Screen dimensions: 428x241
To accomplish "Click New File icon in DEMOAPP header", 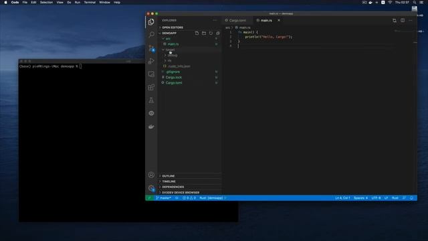I will pos(197,33).
